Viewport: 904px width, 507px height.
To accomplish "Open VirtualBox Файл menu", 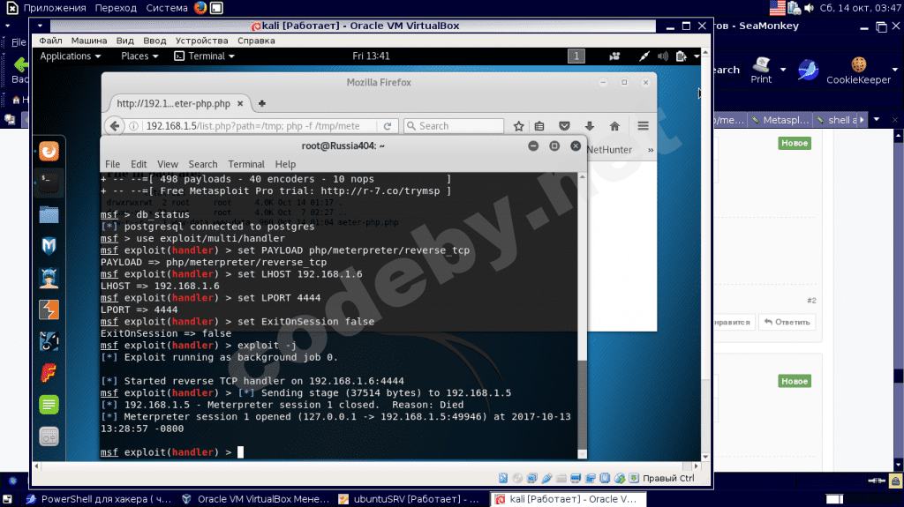I will [50, 41].
